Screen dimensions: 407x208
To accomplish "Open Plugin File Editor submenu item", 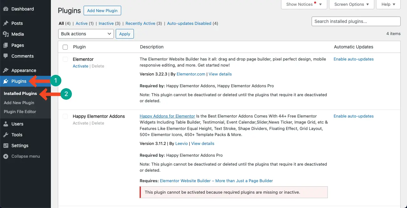I will (20, 111).
